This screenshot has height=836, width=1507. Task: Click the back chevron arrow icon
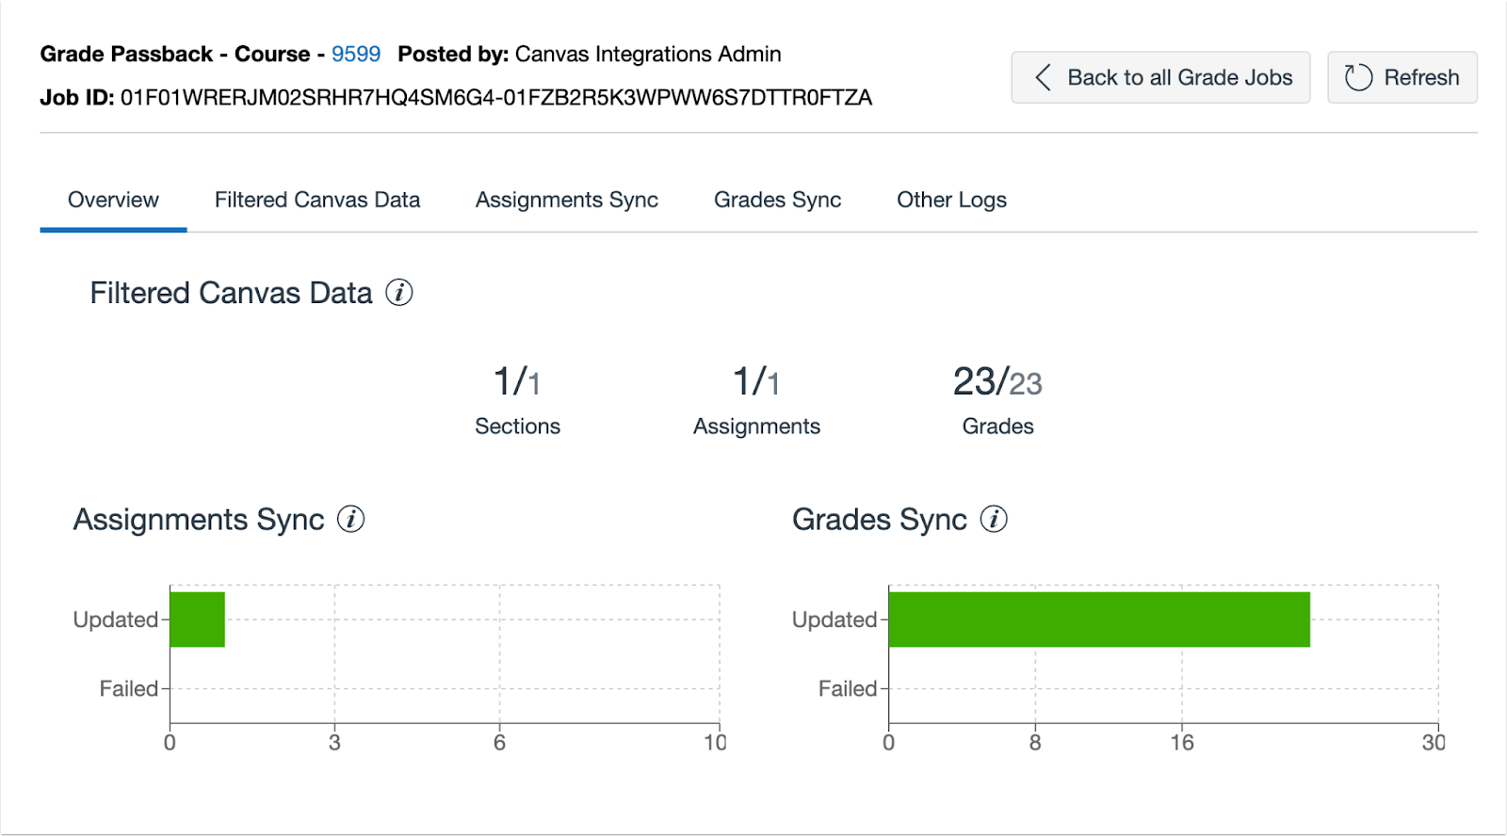pos(1043,77)
